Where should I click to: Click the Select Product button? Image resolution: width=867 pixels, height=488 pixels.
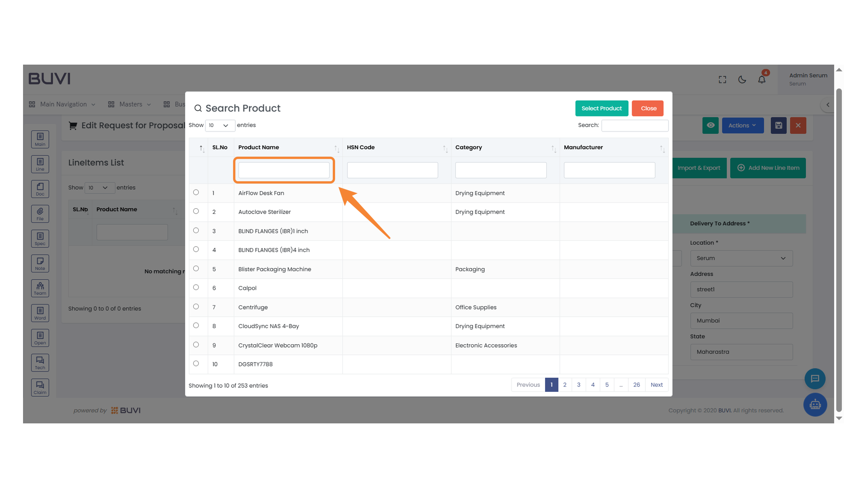click(601, 108)
